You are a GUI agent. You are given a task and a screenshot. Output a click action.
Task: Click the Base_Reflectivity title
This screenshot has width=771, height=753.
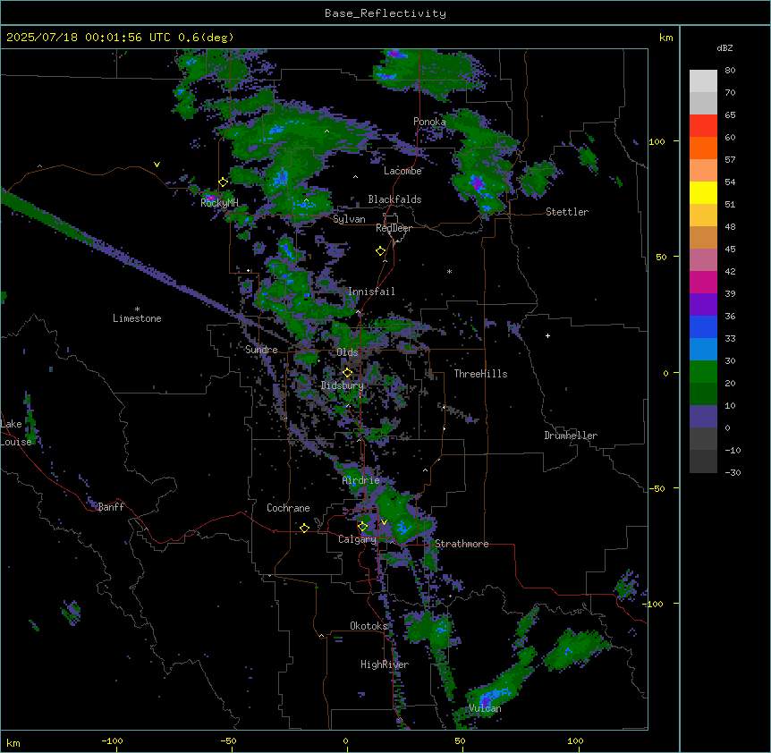coord(385,13)
